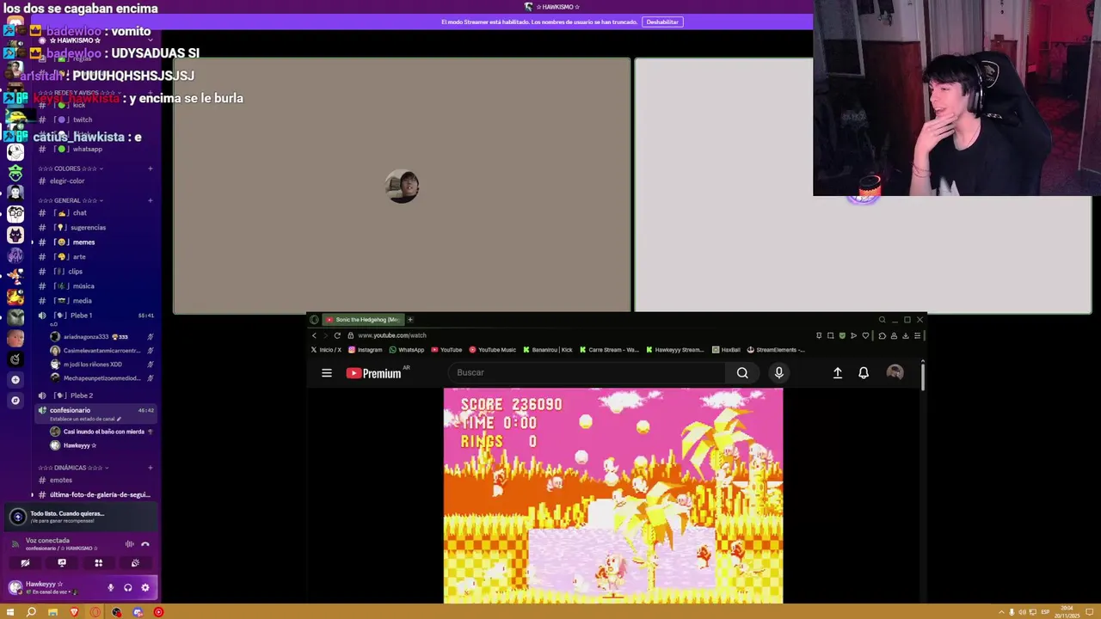Reload the YouTube page
This screenshot has width=1101, height=619.
point(337,335)
